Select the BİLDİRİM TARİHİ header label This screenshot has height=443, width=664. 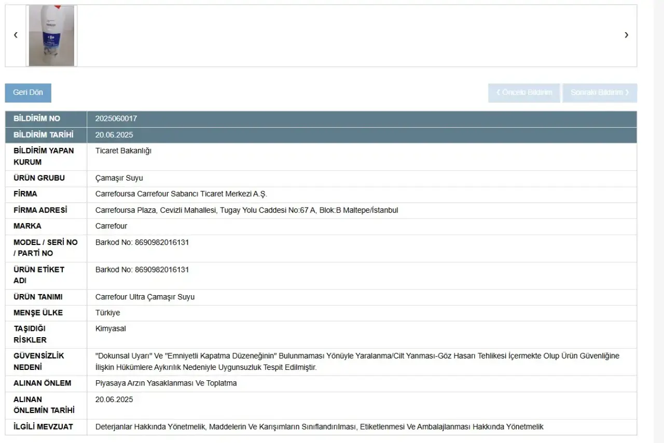(43, 135)
